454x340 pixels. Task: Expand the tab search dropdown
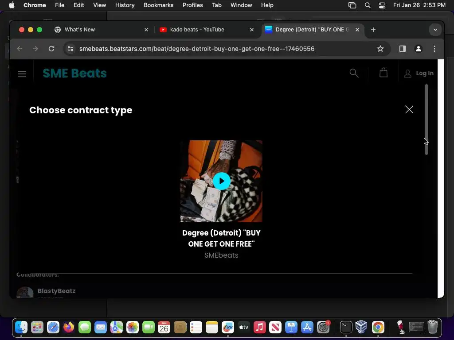click(x=435, y=30)
